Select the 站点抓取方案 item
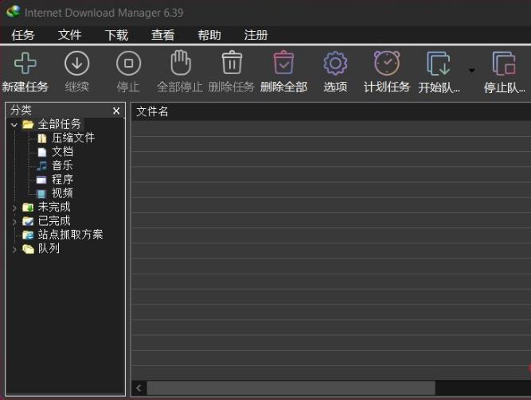 (x=70, y=235)
